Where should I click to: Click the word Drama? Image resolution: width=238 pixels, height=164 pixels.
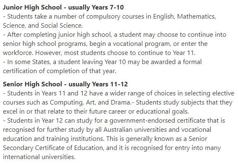[x=120, y=102]
